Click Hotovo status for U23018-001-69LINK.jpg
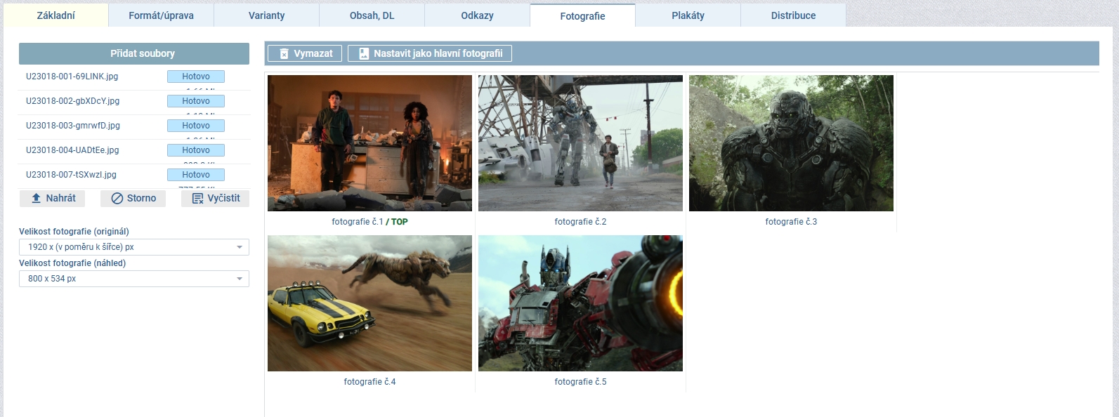The width and height of the screenshot is (1119, 417). click(196, 77)
